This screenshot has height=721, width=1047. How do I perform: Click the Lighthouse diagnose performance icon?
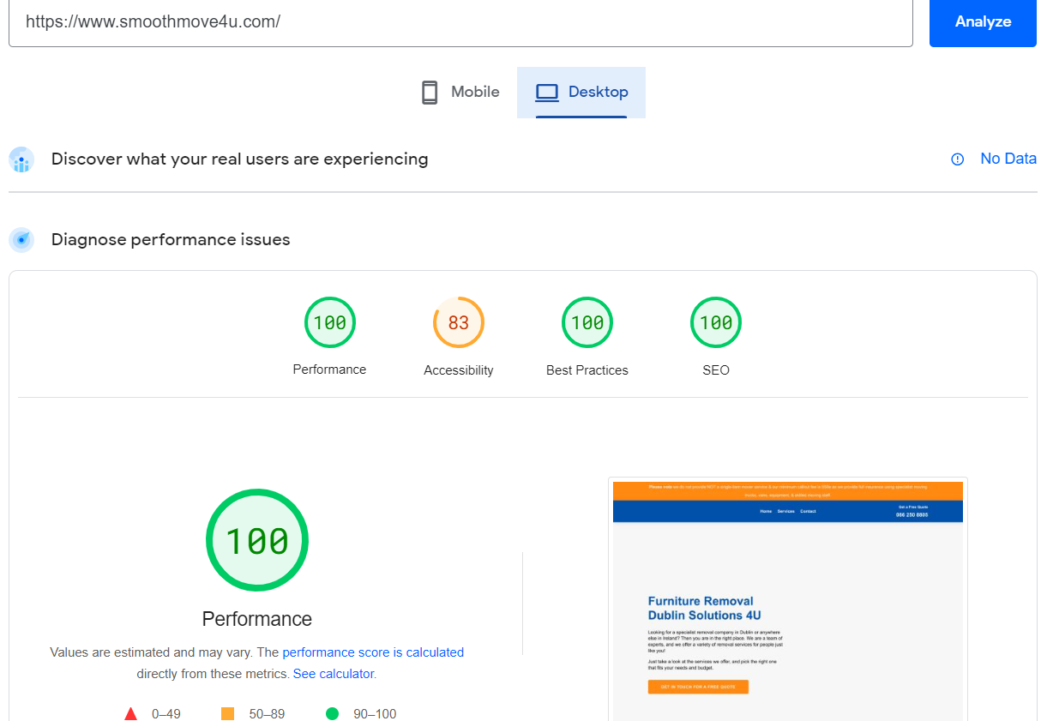(21, 240)
